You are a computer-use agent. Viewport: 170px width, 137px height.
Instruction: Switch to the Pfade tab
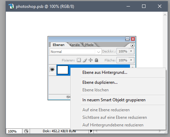89,45
